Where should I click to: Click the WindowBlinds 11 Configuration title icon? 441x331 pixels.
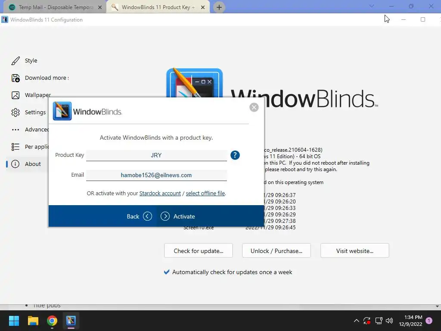click(x=5, y=19)
